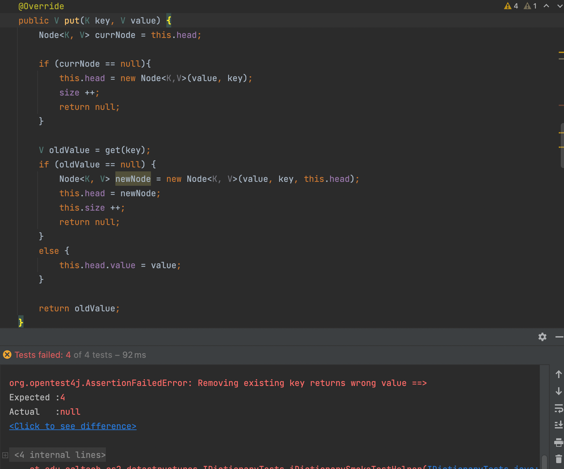This screenshot has width=564, height=469.
Task: Click the print icon in console toolbar
Action: [558, 442]
